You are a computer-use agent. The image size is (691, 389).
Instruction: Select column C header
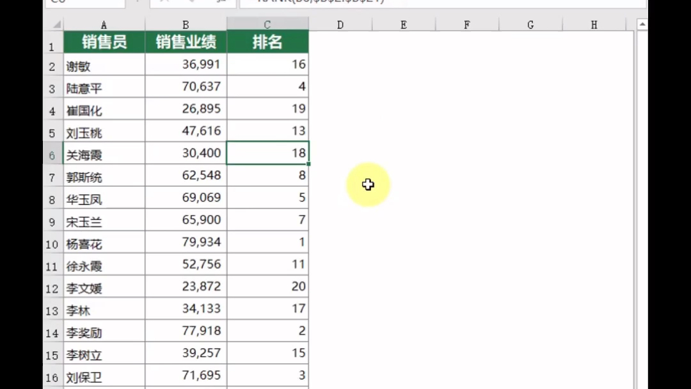coord(267,24)
